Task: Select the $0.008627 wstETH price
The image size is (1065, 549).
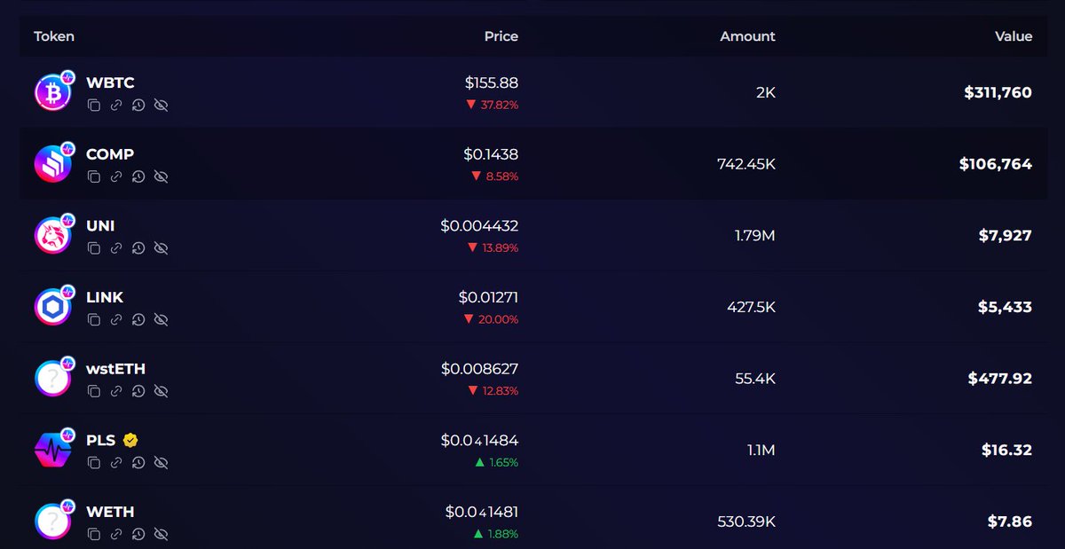Action: click(479, 368)
